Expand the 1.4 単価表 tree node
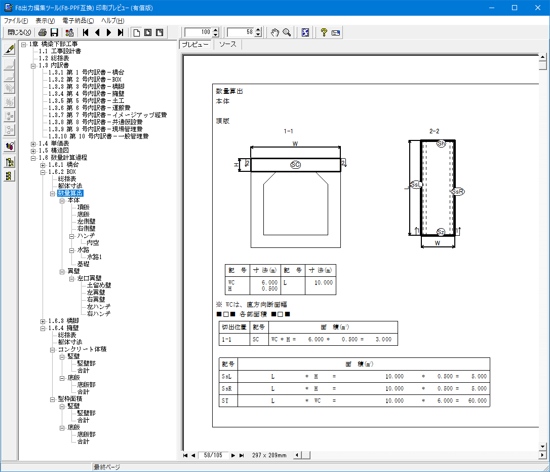Screen dimensions: 550x472 click(33, 144)
